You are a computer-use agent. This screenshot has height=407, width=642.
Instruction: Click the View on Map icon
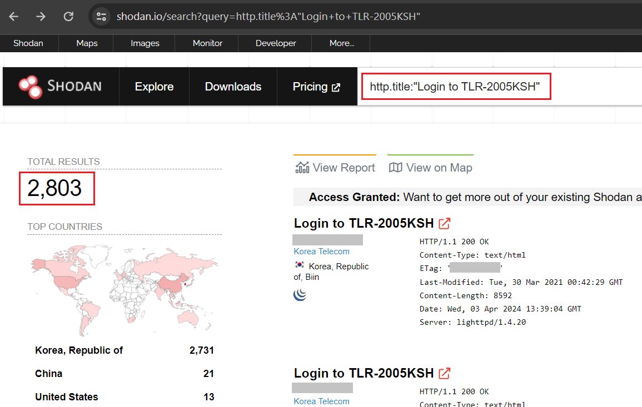click(396, 167)
